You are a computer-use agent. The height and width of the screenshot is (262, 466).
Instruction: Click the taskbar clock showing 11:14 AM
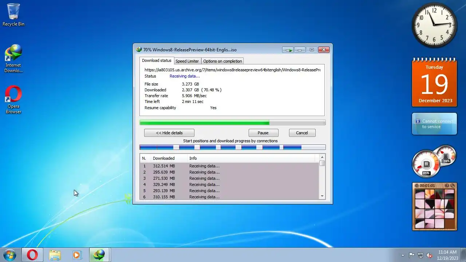click(447, 255)
